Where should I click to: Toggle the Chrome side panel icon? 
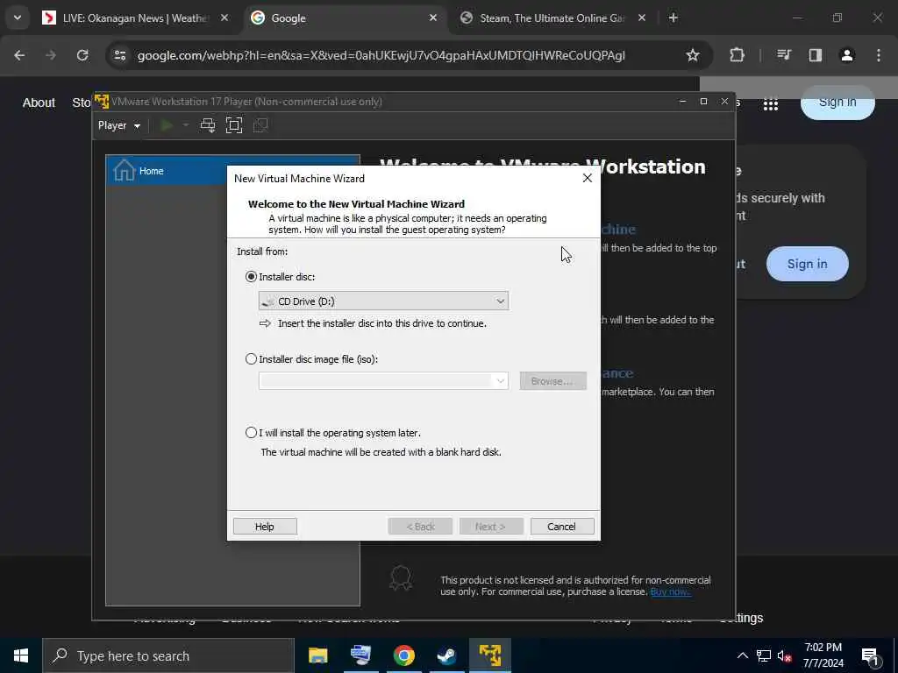click(x=815, y=55)
